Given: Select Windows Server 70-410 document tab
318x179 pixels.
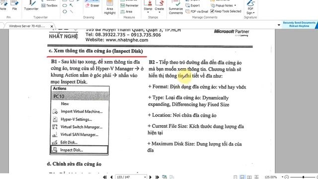Looking at the screenshot, I should (27, 26).
